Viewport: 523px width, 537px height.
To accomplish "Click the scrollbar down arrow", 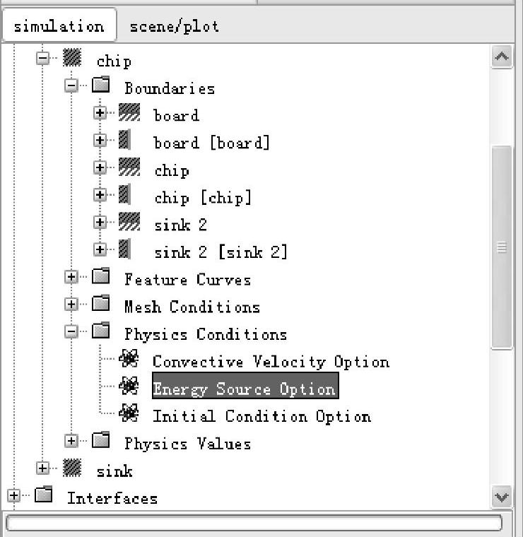I will tap(502, 497).
